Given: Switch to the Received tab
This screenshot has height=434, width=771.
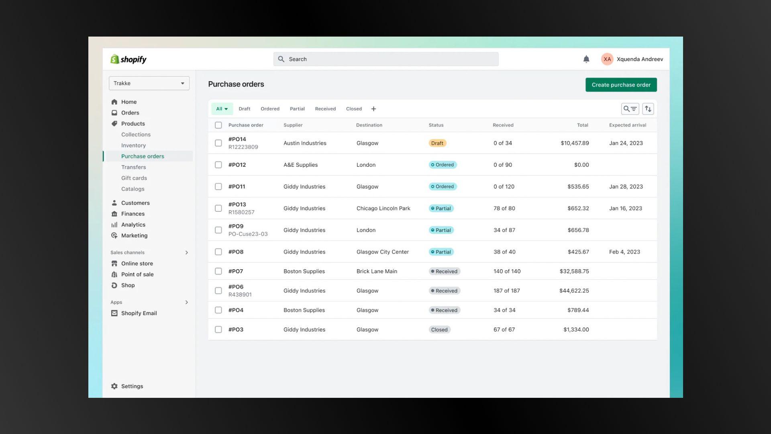Looking at the screenshot, I should [325, 109].
